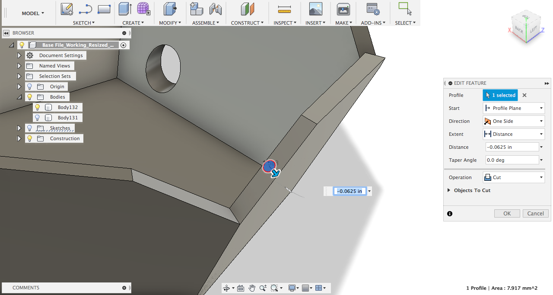Expand the Selection Sets tree node
Screen dimensions: 553x295
[x=19, y=76]
